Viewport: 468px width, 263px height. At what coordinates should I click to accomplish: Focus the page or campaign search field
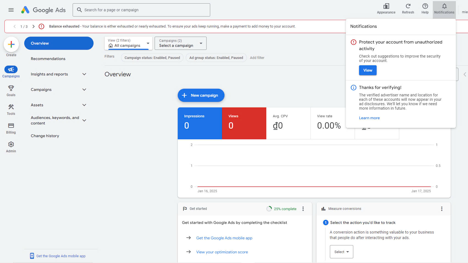(141, 10)
